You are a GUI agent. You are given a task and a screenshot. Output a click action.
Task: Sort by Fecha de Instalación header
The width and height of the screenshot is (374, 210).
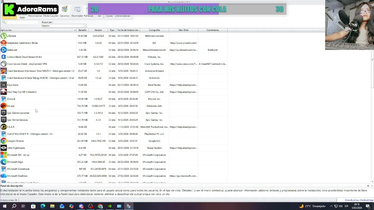tap(128, 30)
